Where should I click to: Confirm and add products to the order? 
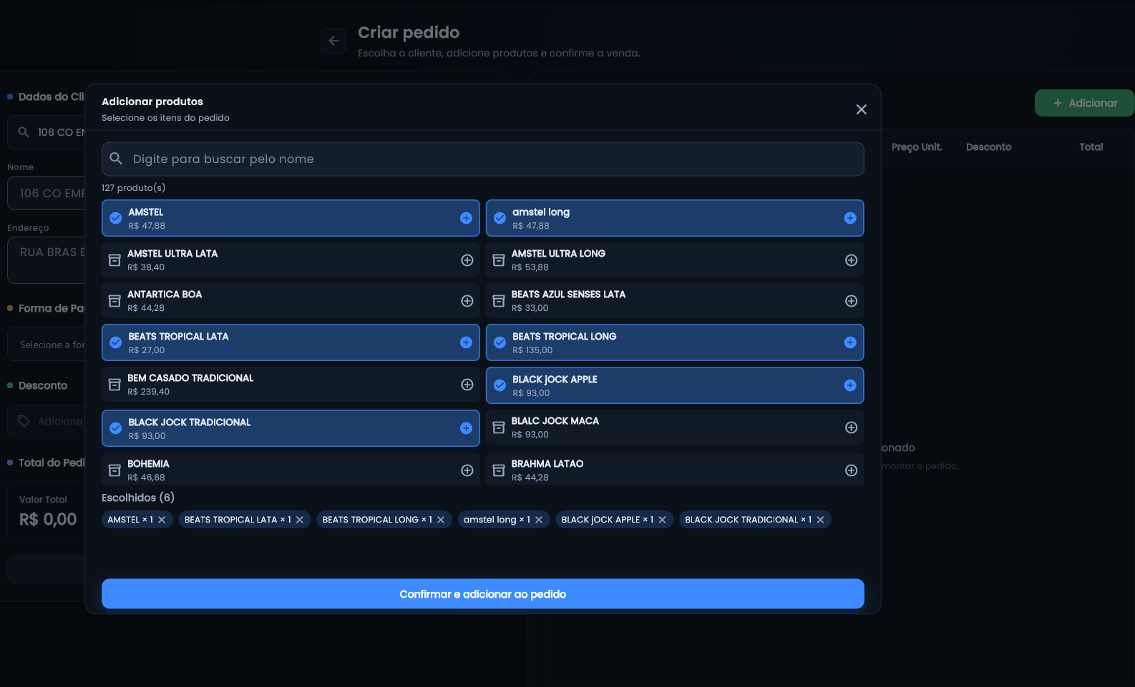pyautogui.click(x=483, y=594)
